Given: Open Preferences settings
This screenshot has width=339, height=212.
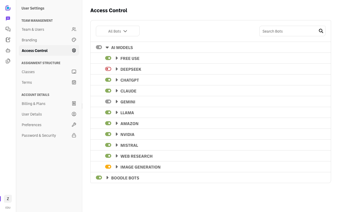Looking at the screenshot, I should [49, 125].
